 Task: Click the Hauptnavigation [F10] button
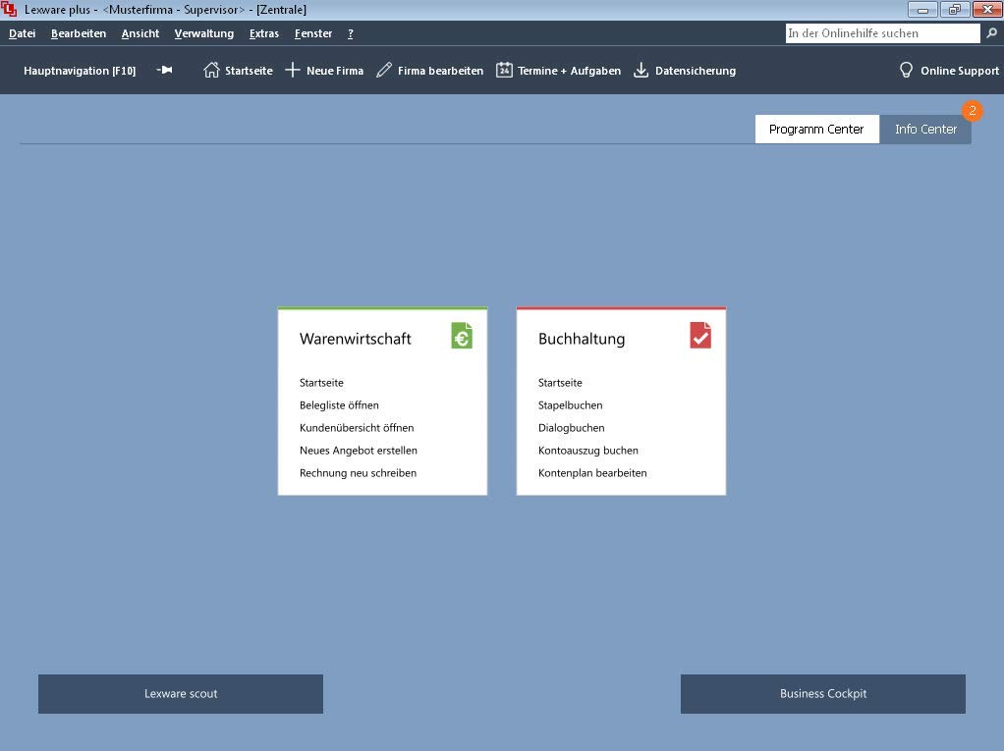click(80, 71)
